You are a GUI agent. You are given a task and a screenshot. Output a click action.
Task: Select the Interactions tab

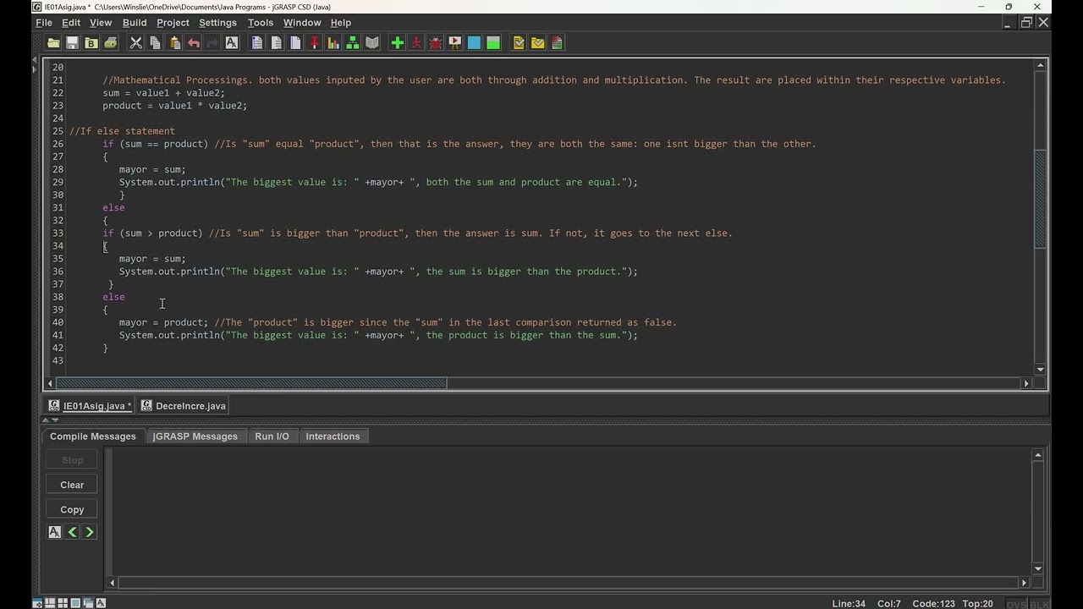coord(333,436)
